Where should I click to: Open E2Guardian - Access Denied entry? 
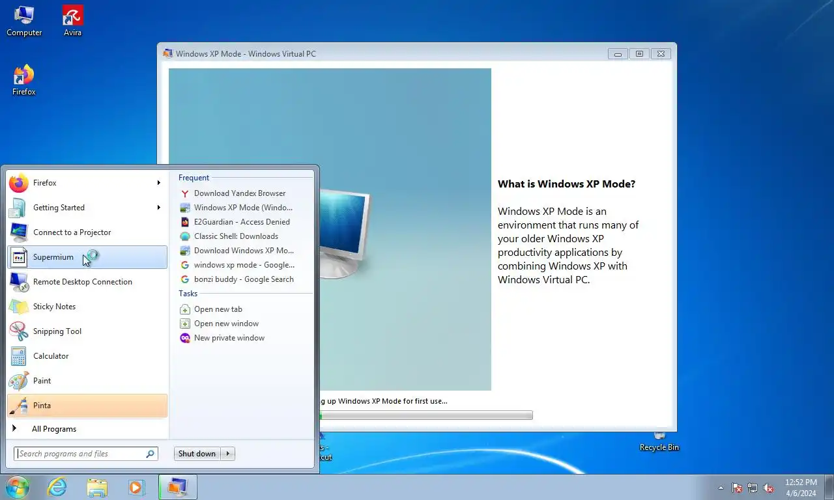point(242,222)
